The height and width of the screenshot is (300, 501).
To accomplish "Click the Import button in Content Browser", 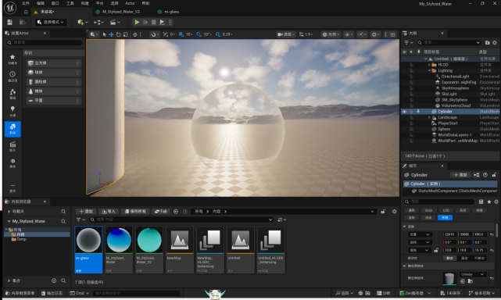I will (x=109, y=212).
